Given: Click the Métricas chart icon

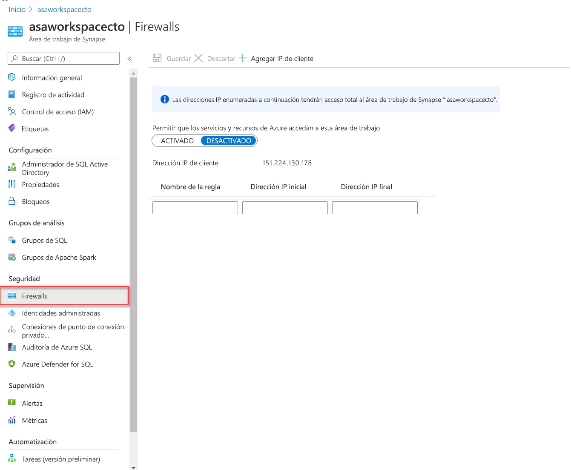Looking at the screenshot, I should click(x=12, y=420).
